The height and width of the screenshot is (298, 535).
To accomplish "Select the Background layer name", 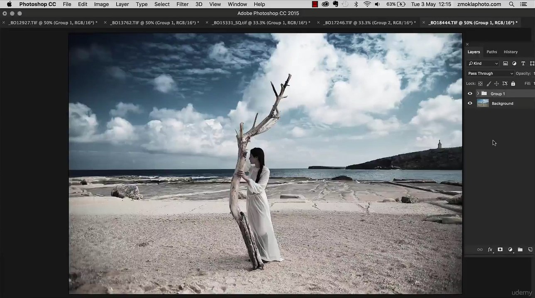I will (x=502, y=103).
